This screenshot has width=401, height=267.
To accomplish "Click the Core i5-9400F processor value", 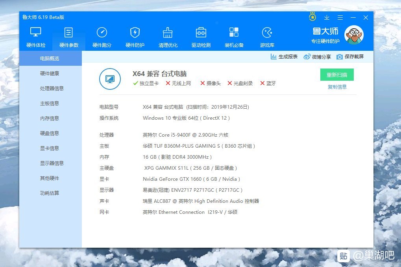I will [x=185, y=135].
